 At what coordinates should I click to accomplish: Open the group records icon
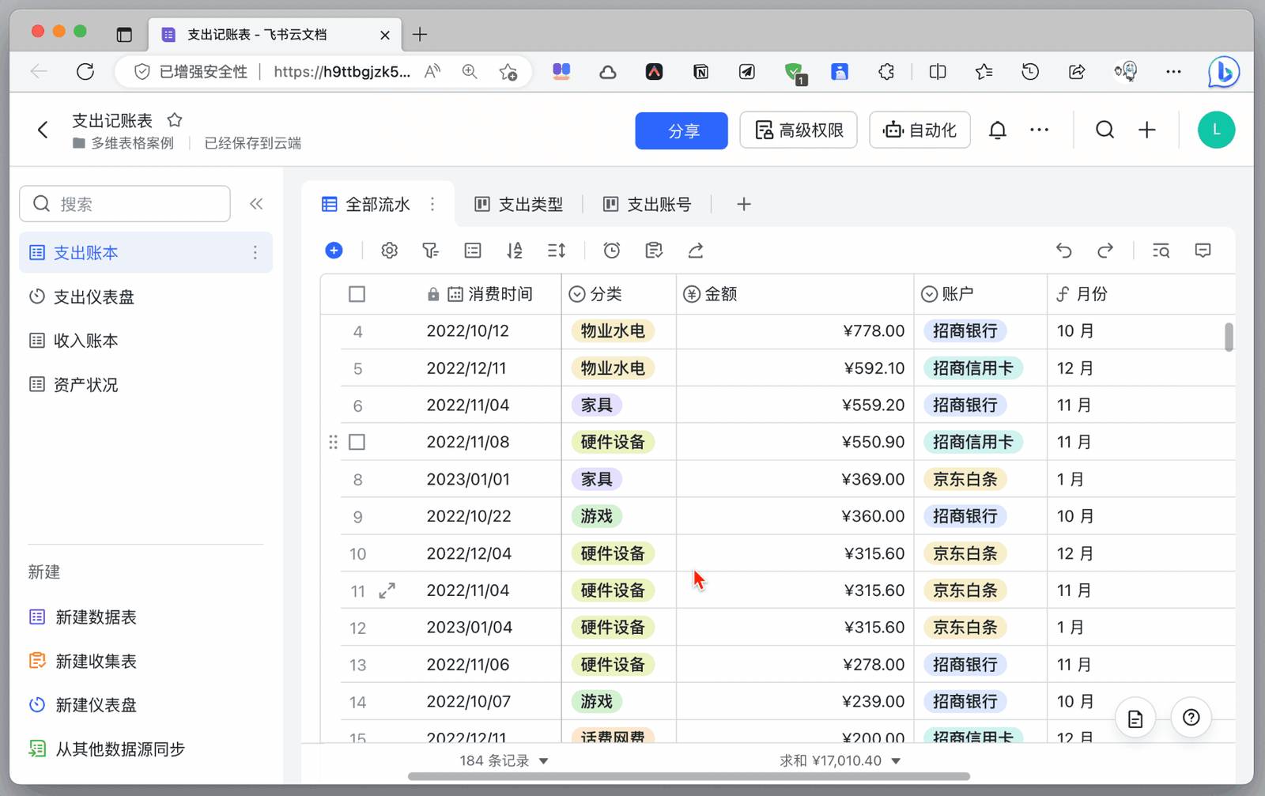[473, 251]
